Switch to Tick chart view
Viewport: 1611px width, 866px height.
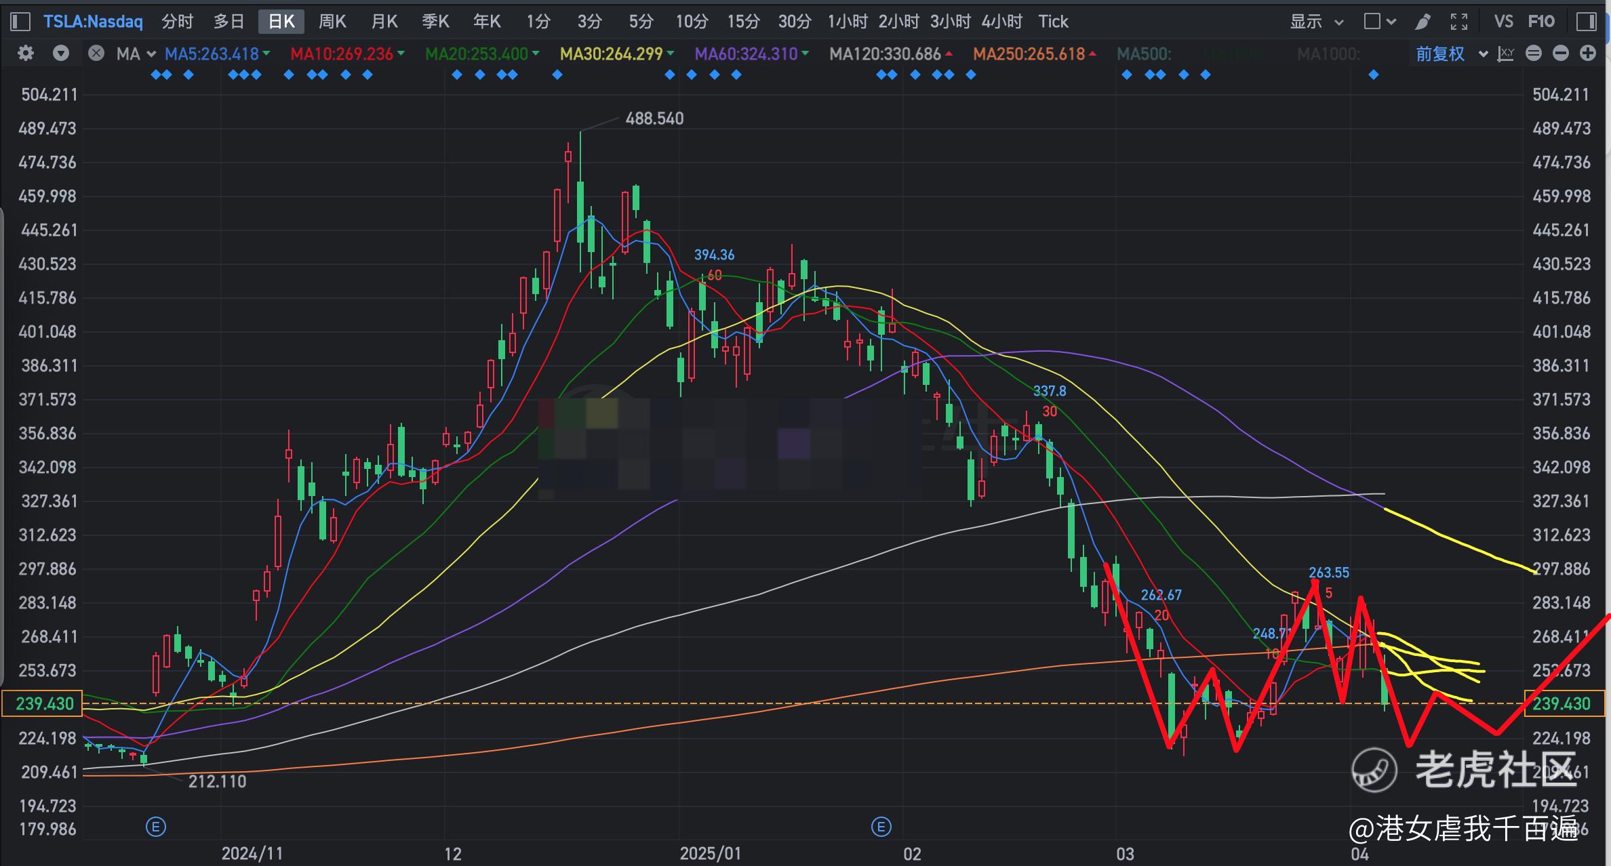point(1053,22)
